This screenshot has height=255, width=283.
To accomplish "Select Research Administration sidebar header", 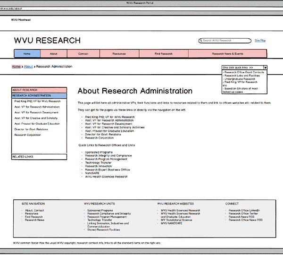I will coord(39,95).
